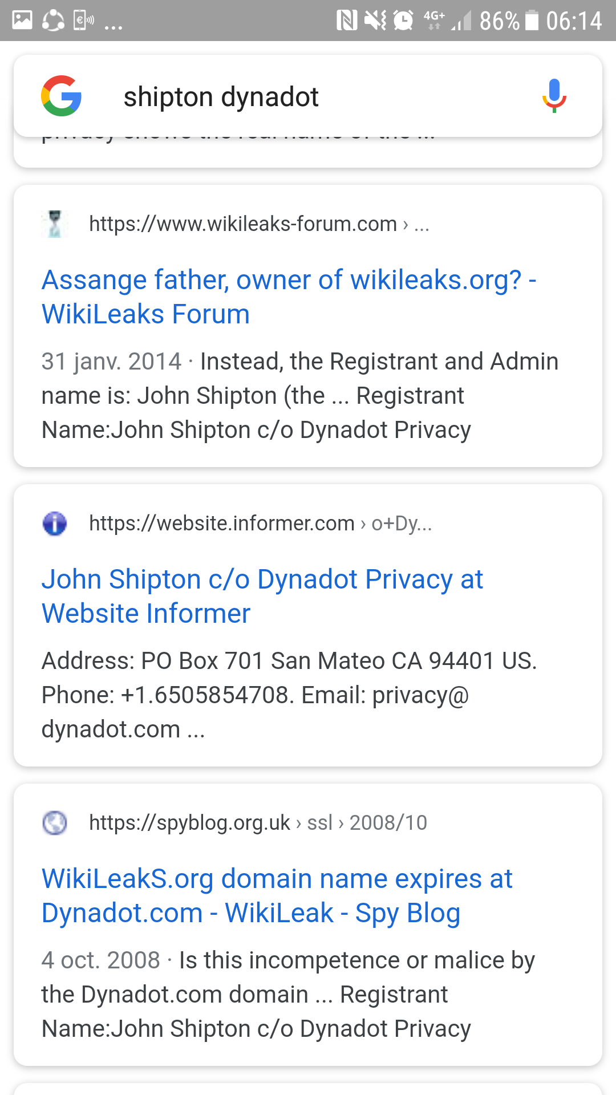Tap the 06:14 clock in status bar
Image resolution: width=616 pixels, height=1095 pixels.
coord(573,21)
